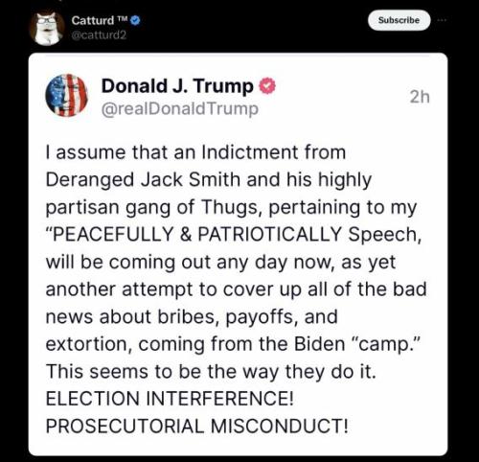Click the 'PEACEFULLY & PATRIOTICALLY Speech' line
The image size is (479, 462).
tap(234, 235)
